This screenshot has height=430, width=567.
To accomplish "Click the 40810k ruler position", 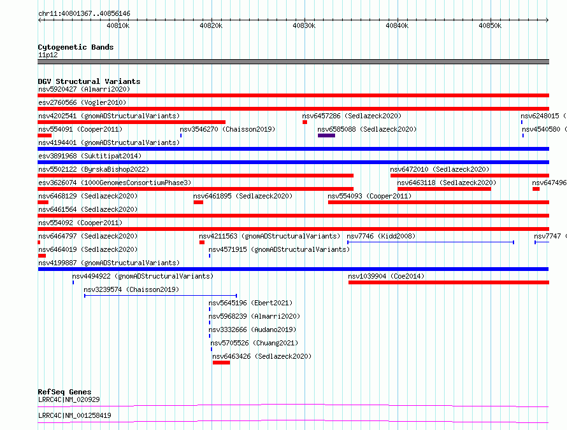I will pyautogui.click(x=118, y=25).
